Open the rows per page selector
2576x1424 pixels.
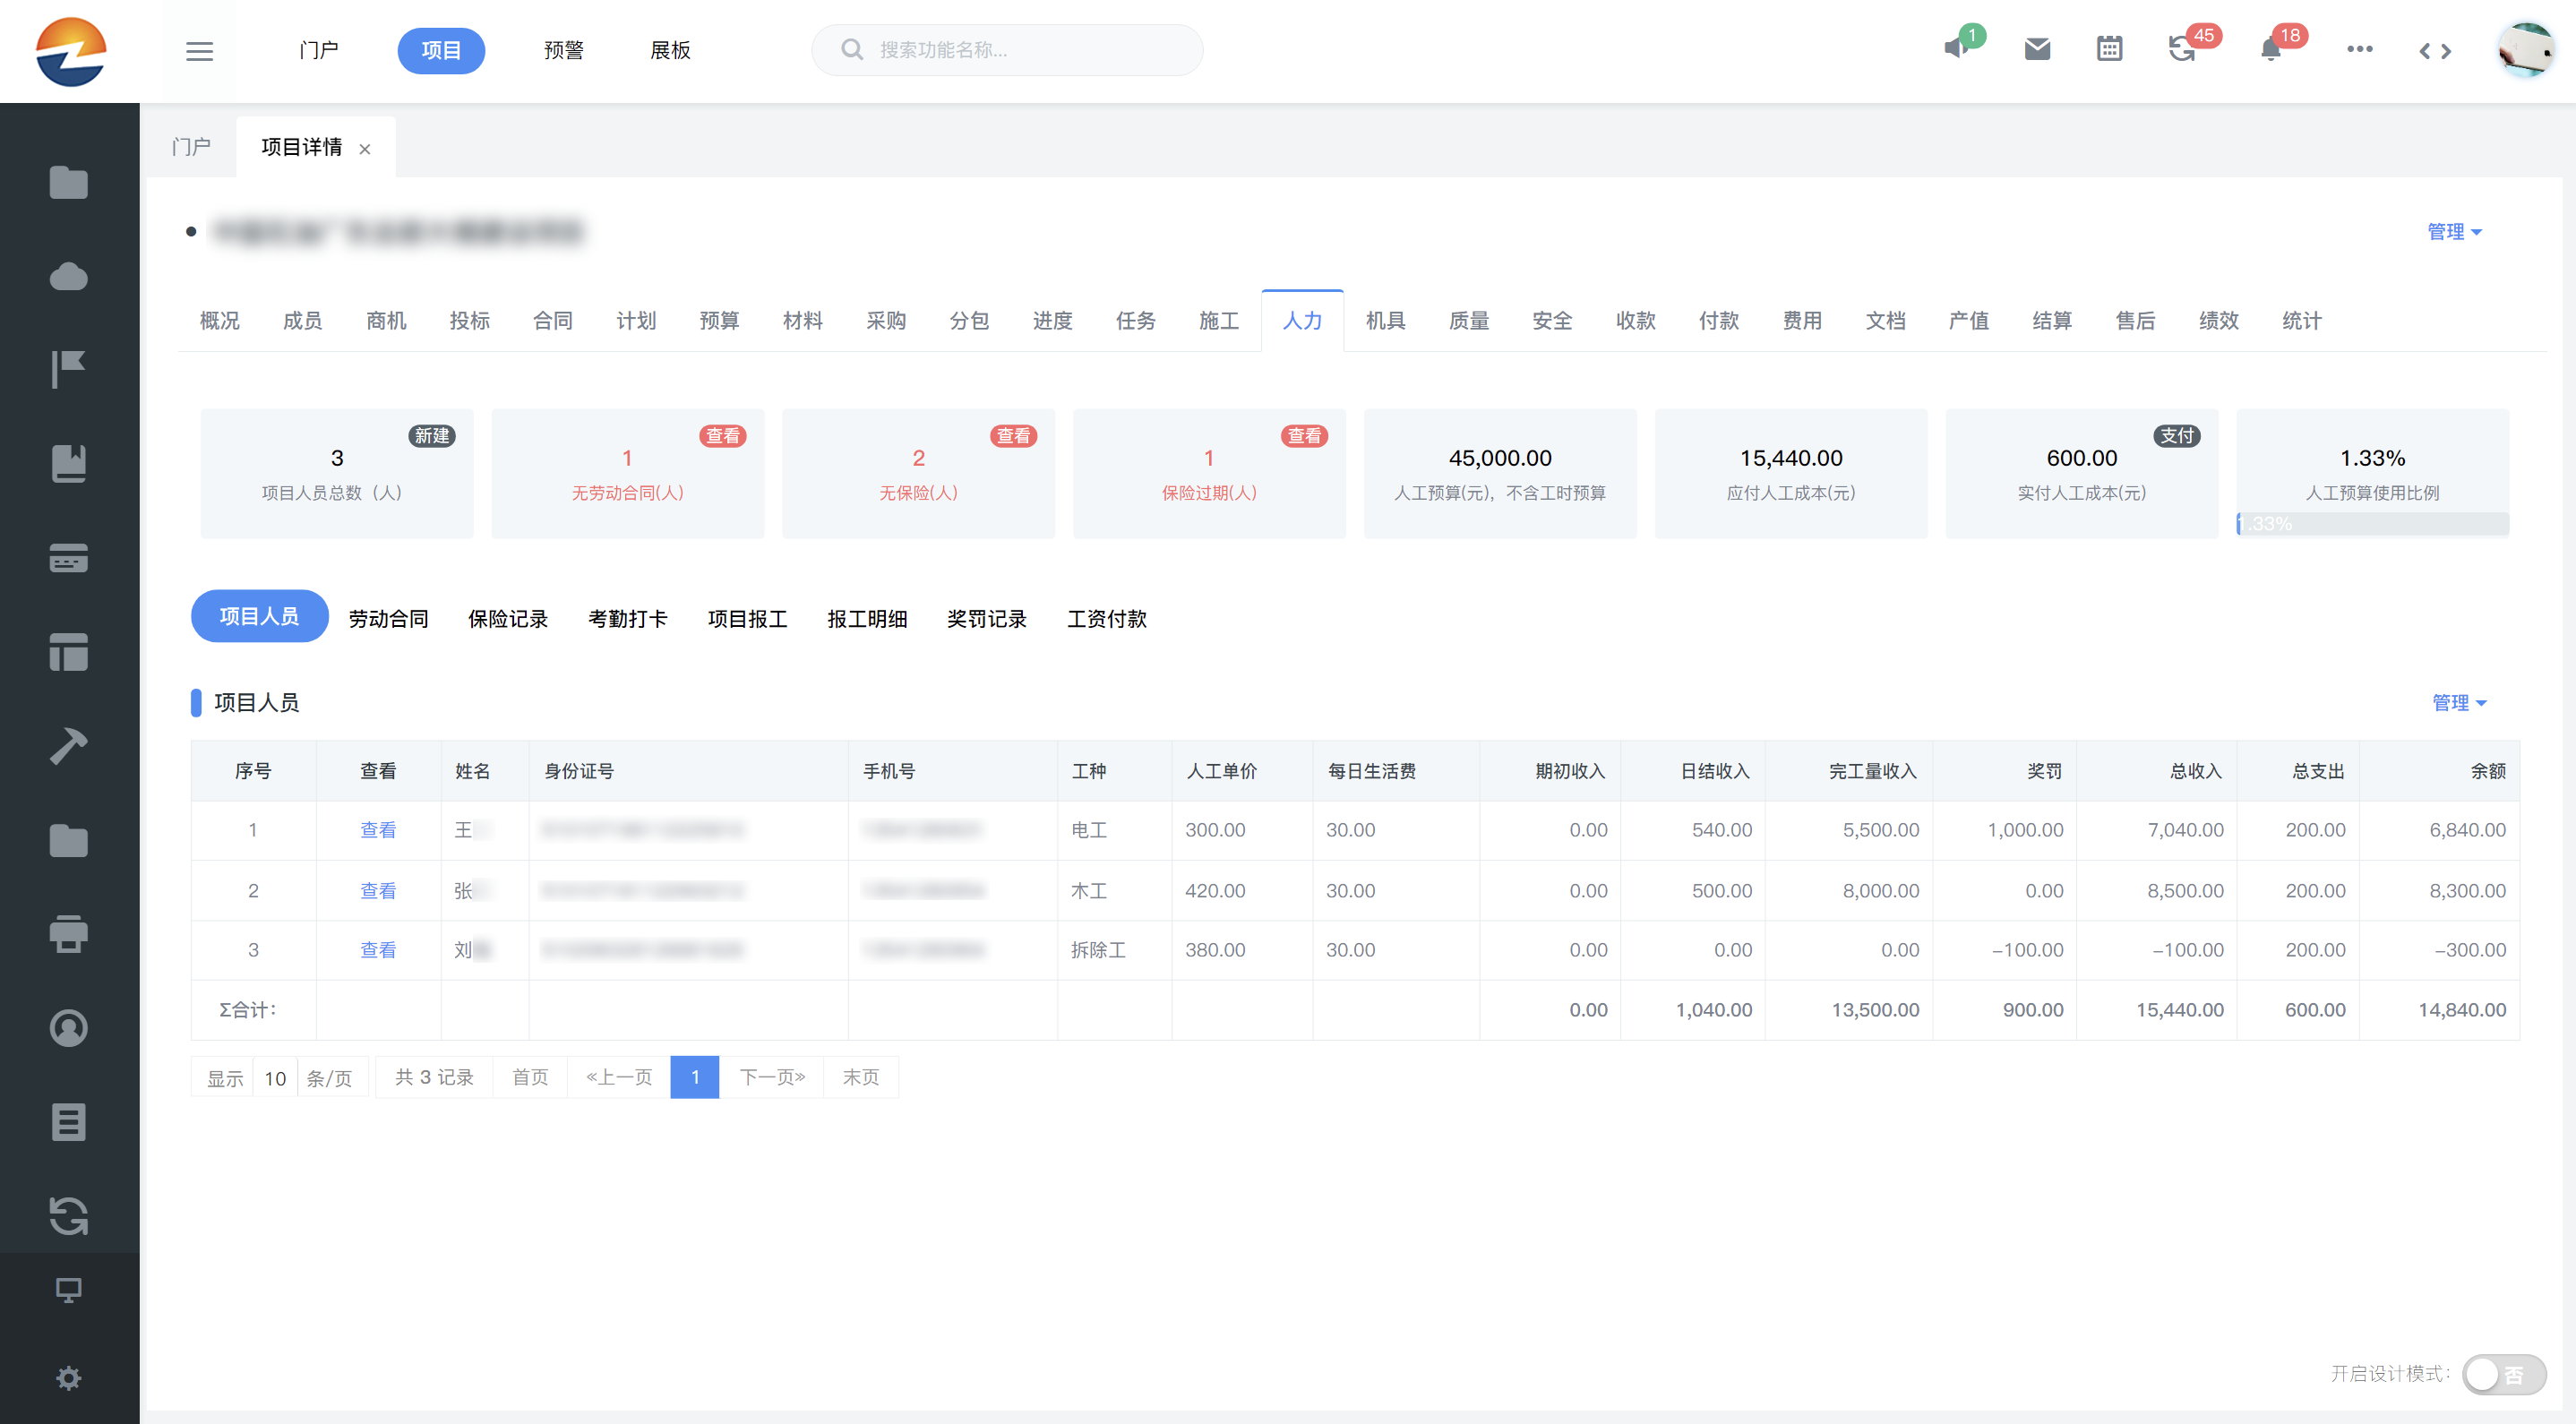[x=275, y=1078]
